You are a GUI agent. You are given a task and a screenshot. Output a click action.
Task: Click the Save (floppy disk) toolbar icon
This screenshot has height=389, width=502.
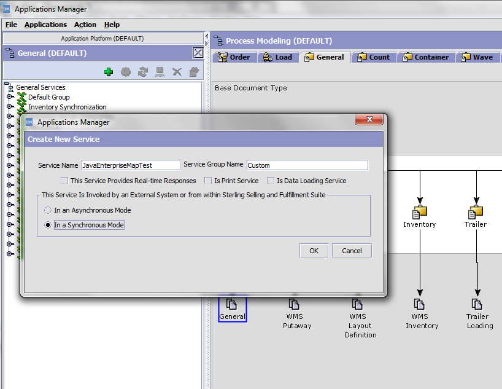pos(159,72)
